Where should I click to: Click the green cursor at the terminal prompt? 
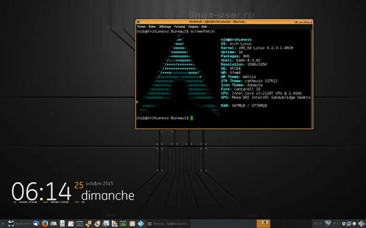click(x=192, y=118)
